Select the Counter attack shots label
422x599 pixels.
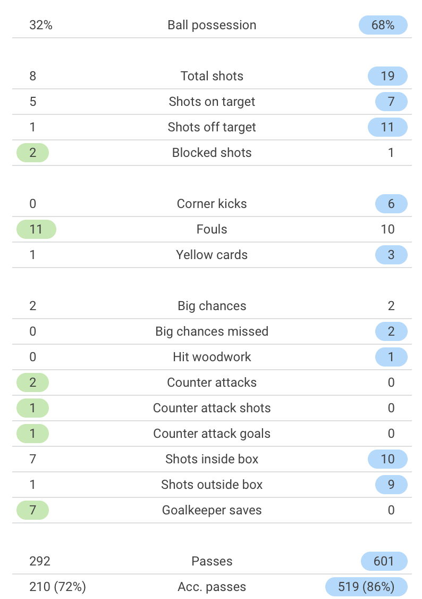[212, 408]
